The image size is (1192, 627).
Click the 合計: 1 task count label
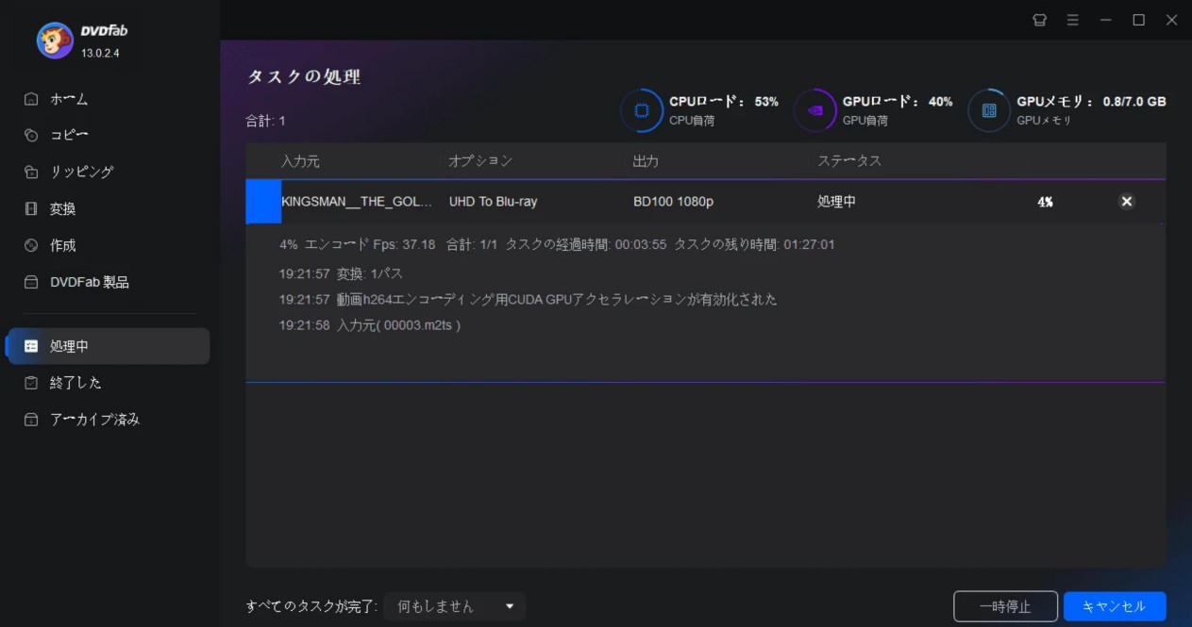[x=265, y=121]
